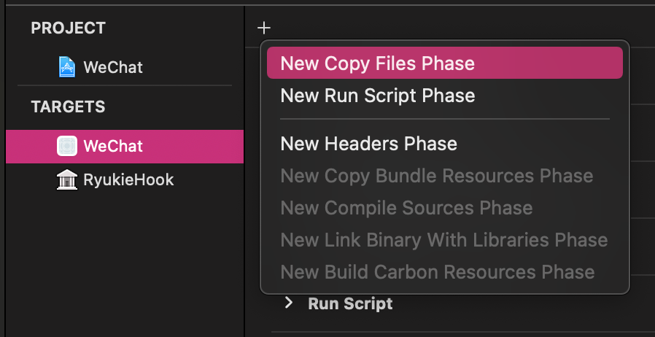The width and height of the screenshot is (655, 337).
Task: Select the RyukieHook target name
Action: coord(128,179)
